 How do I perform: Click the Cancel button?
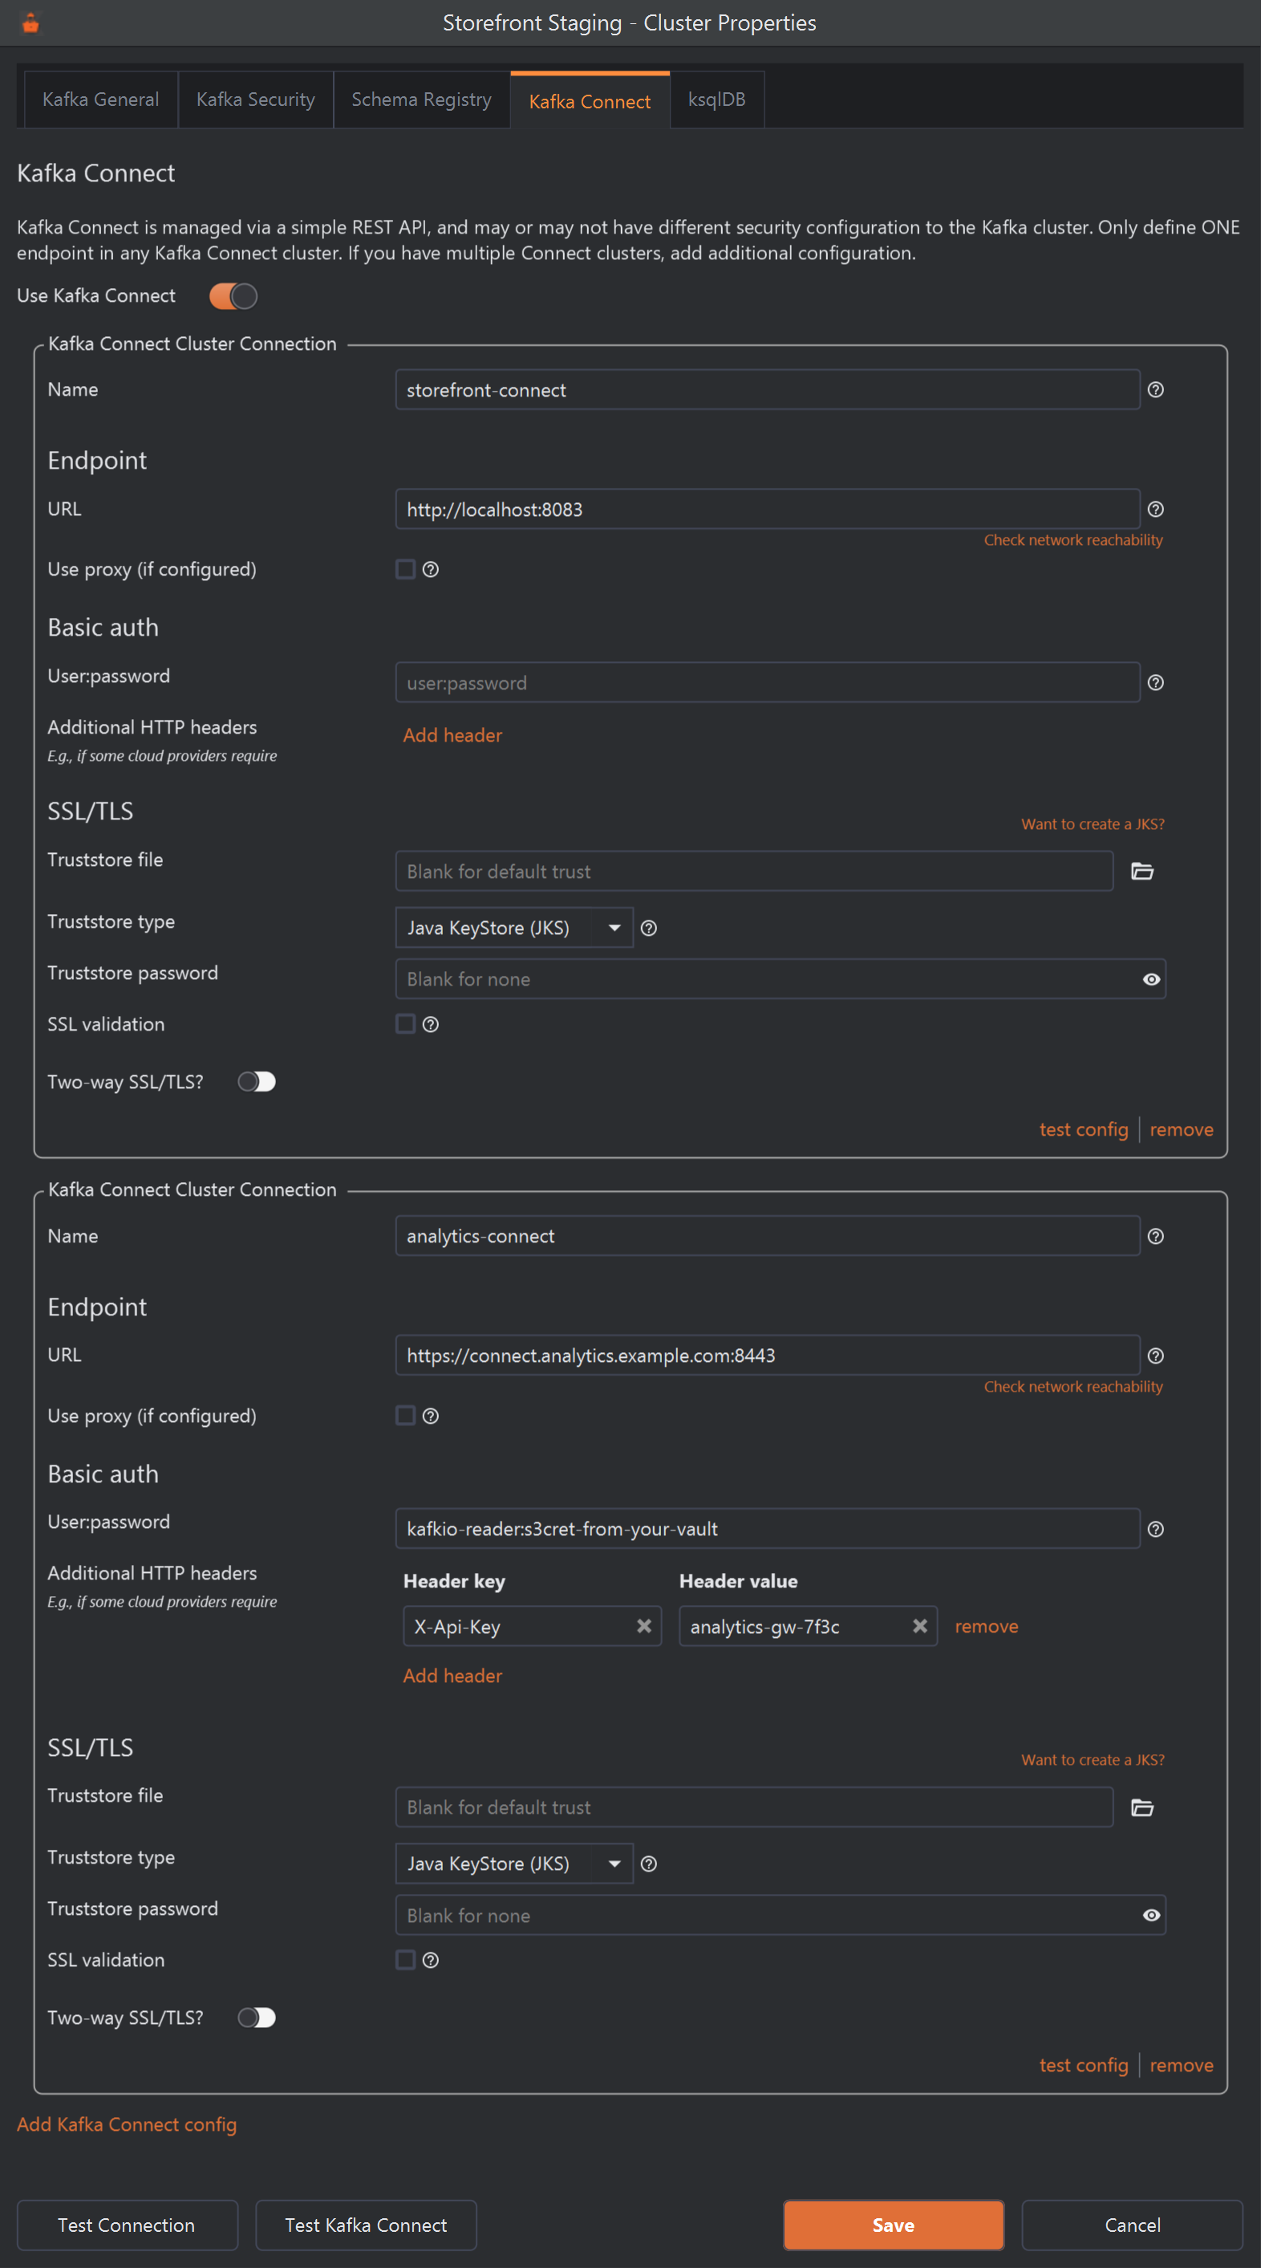pyautogui.click(x=1132, y=2225)
